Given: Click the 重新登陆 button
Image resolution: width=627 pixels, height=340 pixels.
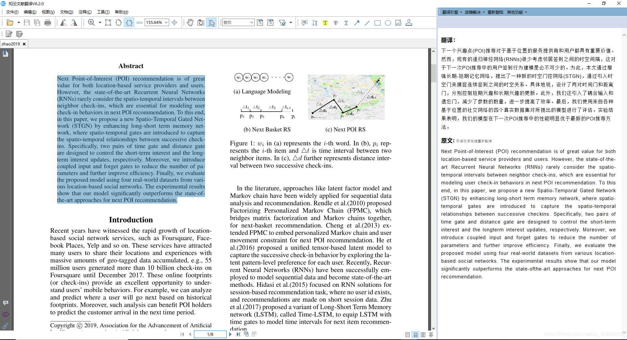Looking at the screenshot, I should 495,12.
